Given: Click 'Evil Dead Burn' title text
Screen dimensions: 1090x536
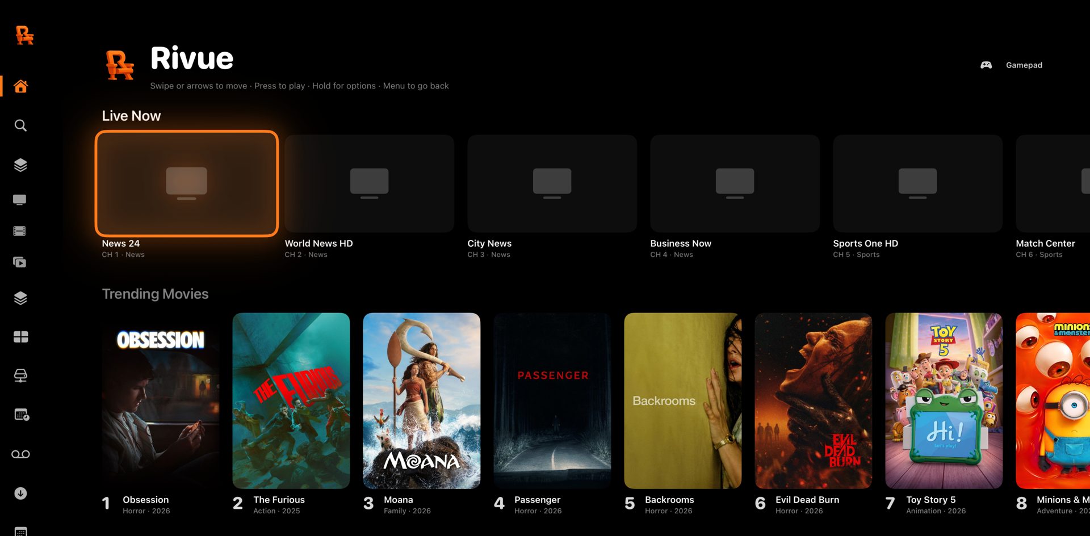Looking at the screenshot, I should pos(807,500).
